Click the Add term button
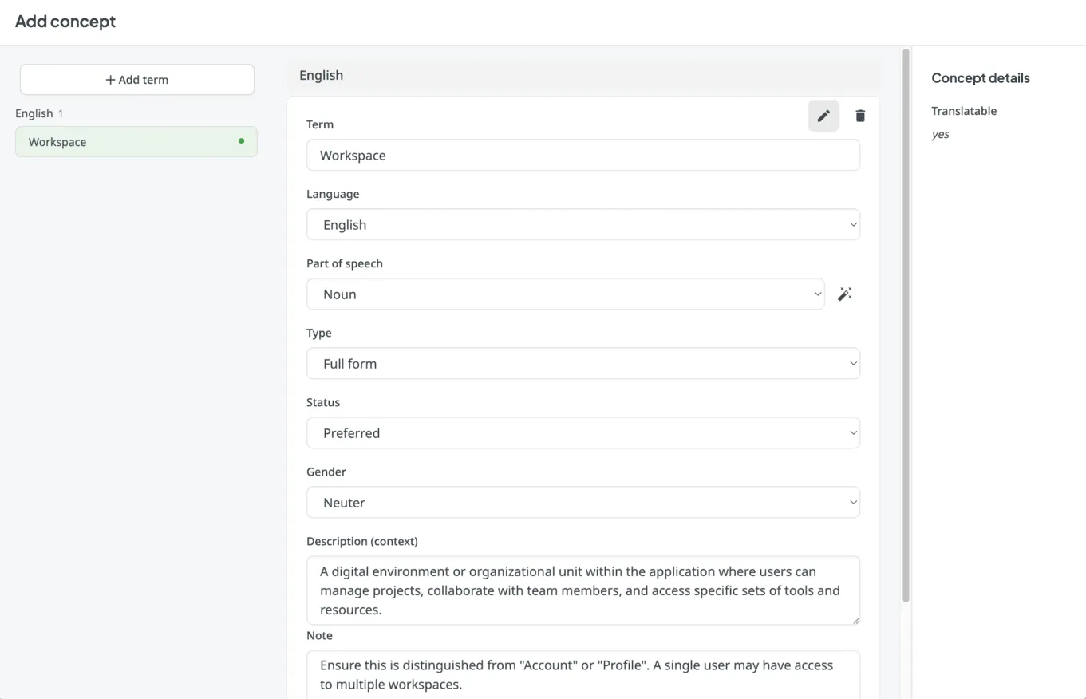The height and width of the screenshot is (699, 1086). point(136,80)
